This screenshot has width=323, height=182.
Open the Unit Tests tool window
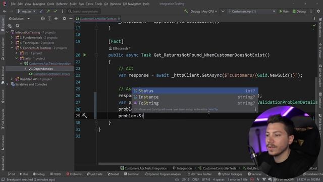94,174
